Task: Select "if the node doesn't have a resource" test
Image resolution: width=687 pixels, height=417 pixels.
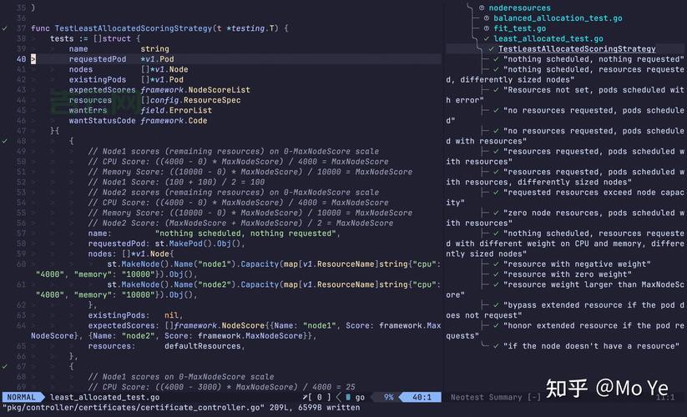Action: (588, 345)
